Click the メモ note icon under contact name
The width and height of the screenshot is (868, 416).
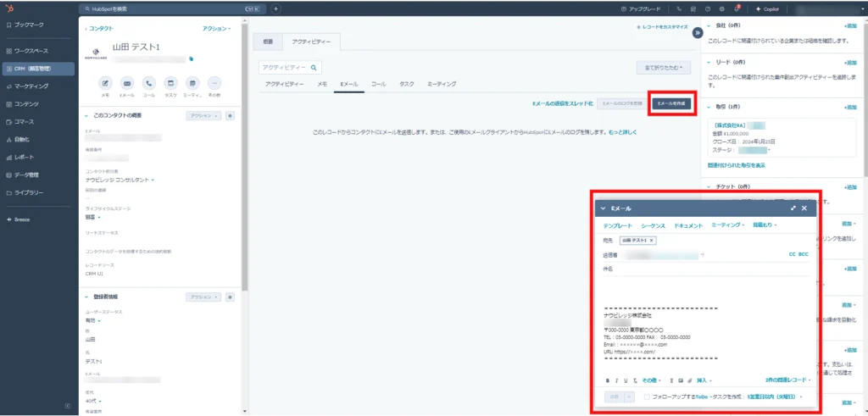click(x=105, y=84)
